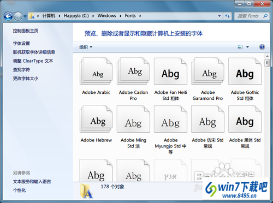Screen dimensions: 273x203
Task: Click the Adobe Garamond Pro name label
Action: click(x=207, y=95)
